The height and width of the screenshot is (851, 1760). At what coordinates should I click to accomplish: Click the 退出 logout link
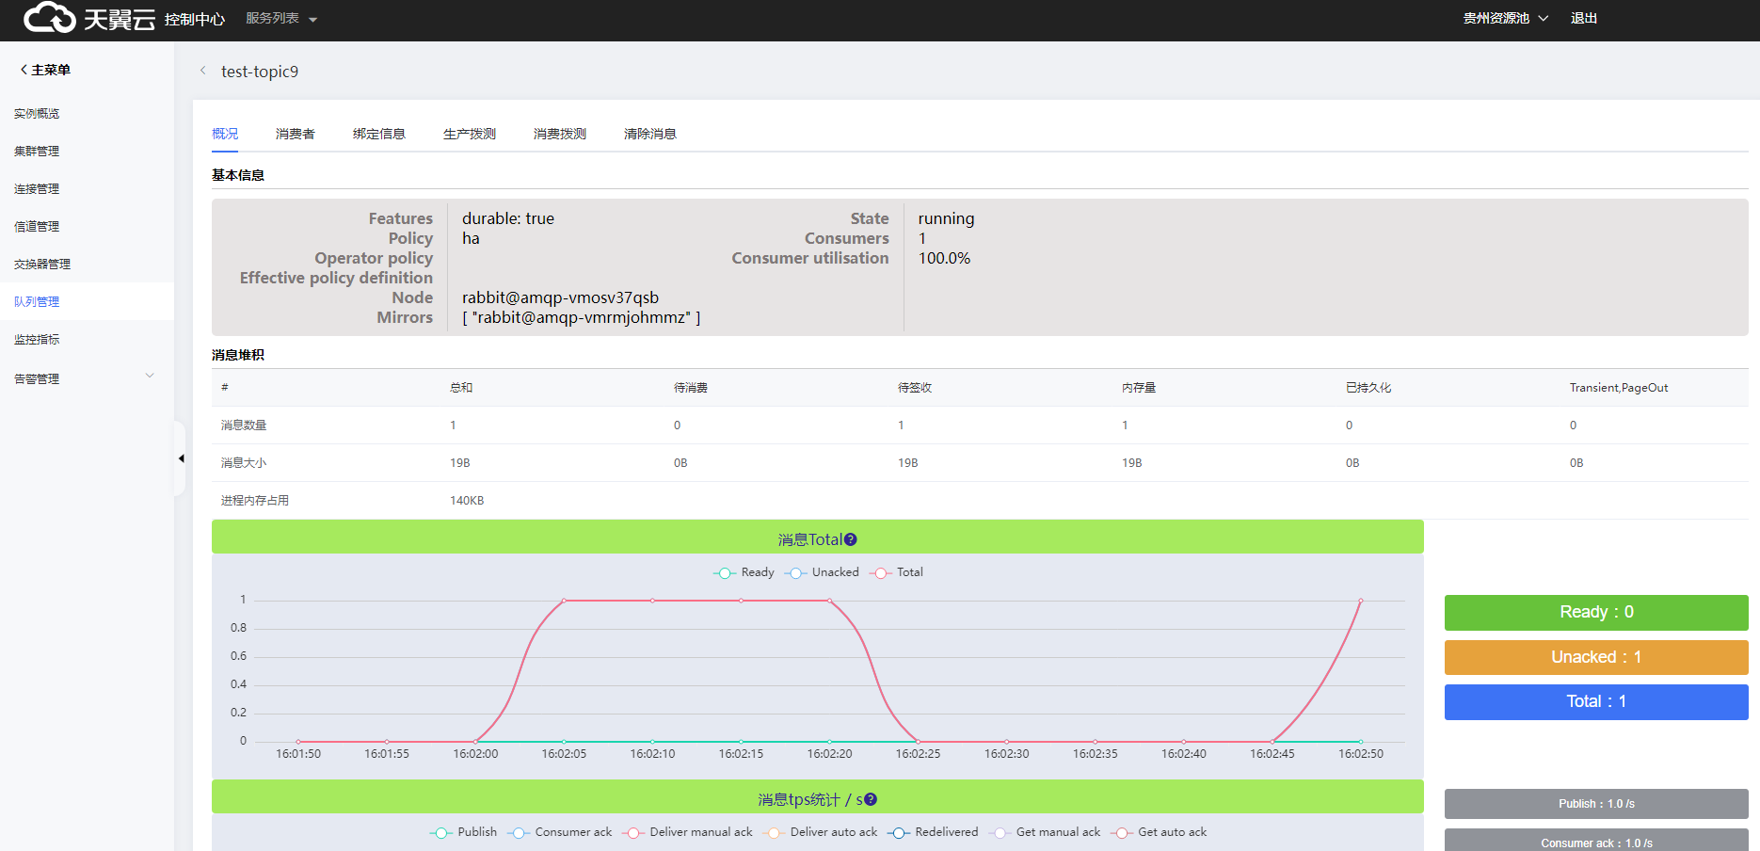click(x=1583, y=19)
